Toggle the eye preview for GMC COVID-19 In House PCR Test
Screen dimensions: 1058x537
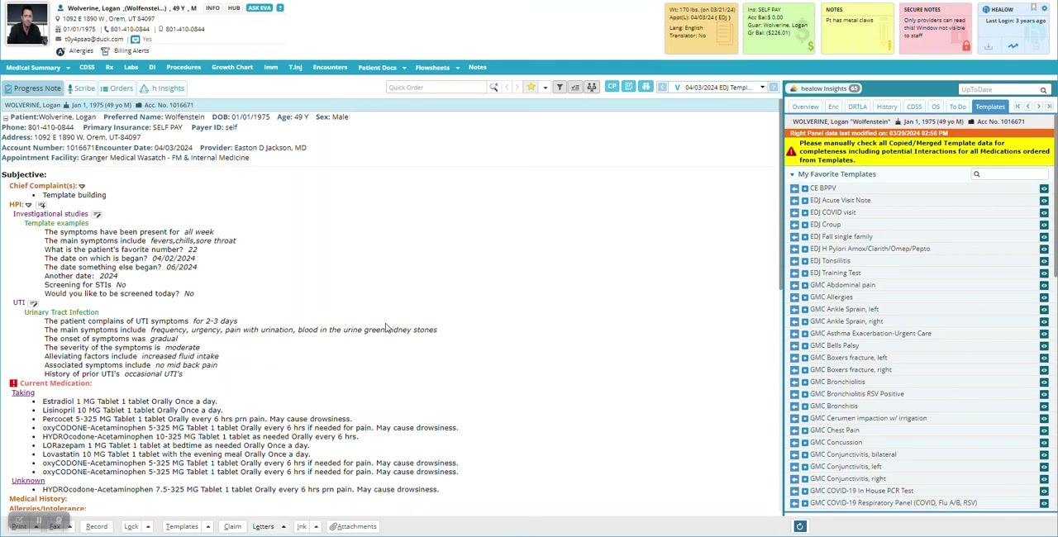1044,492
